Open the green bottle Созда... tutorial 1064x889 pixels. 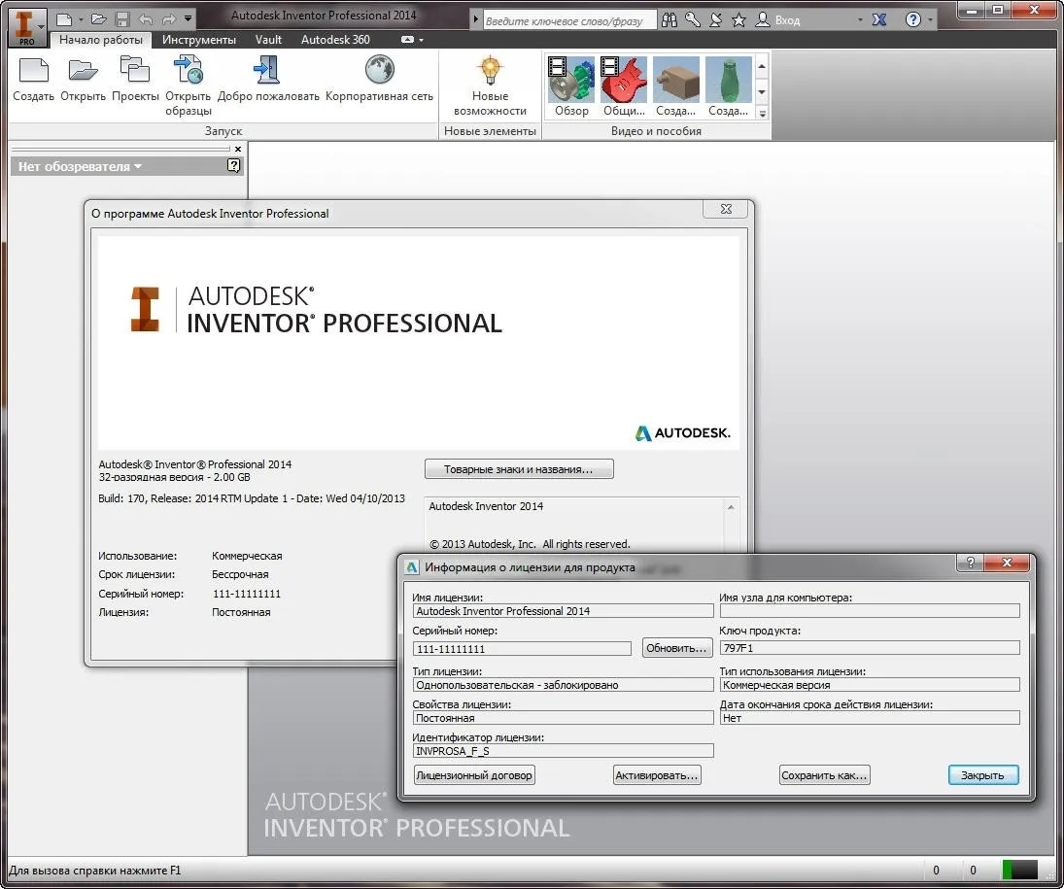(728, 86)
